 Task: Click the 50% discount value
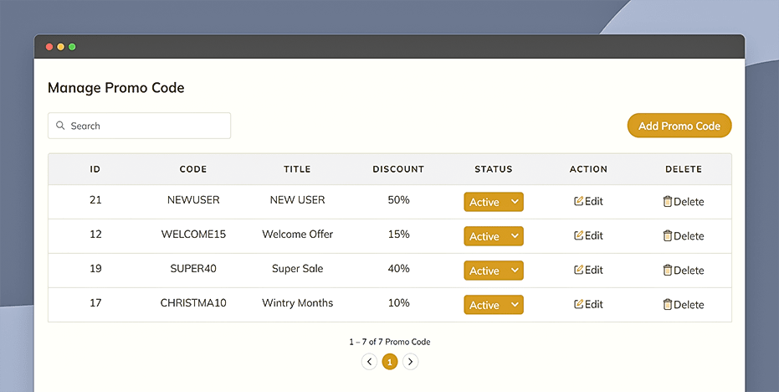[398, 200]
